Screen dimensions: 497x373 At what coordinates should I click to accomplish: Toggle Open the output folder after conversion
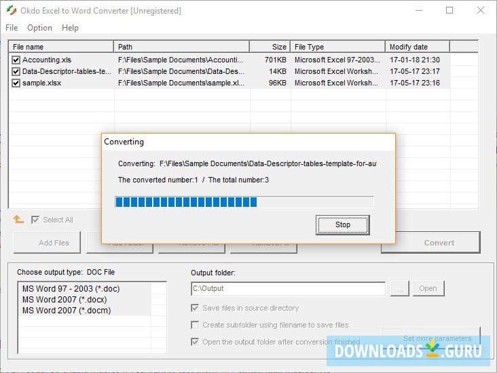[195, 342]
